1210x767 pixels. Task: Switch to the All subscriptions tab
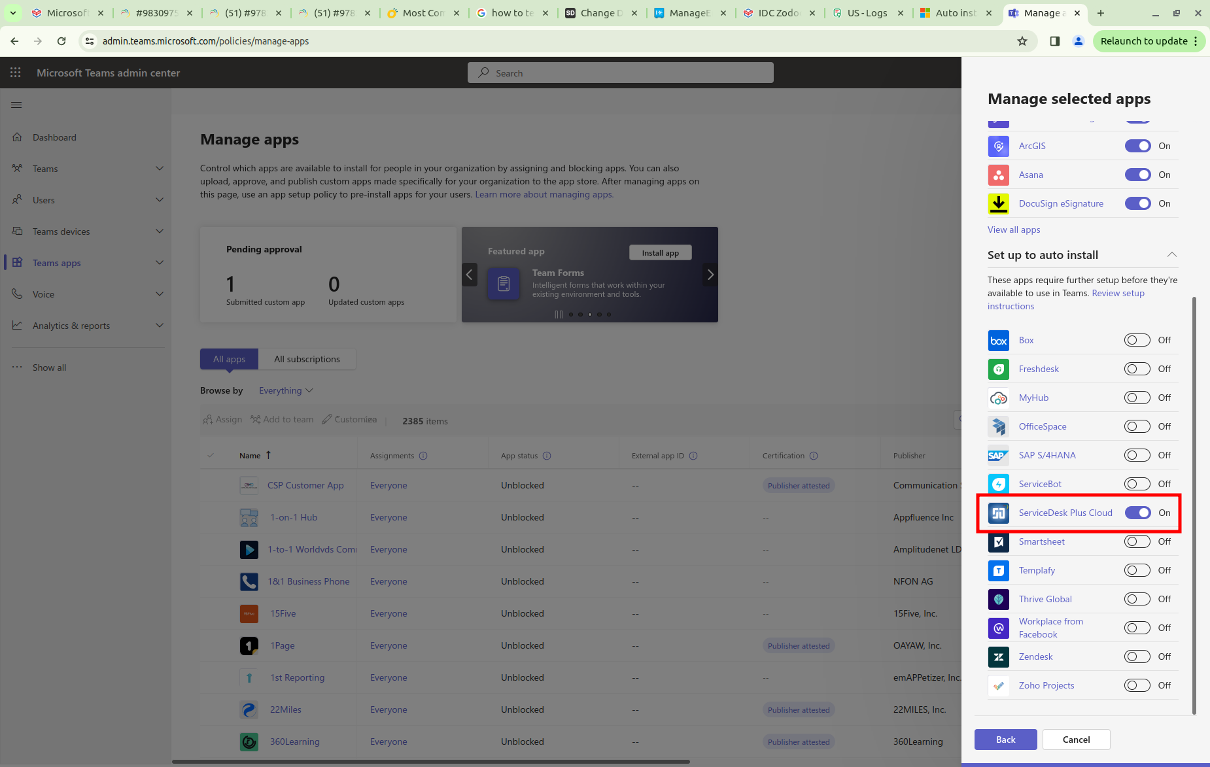(x=307, y=359)
